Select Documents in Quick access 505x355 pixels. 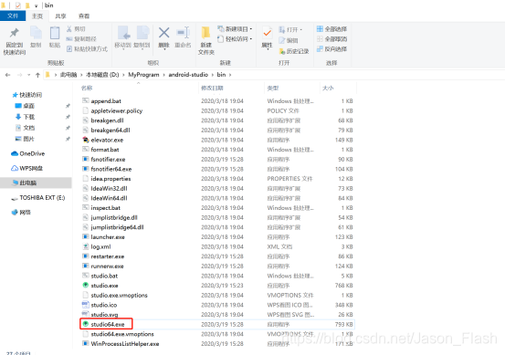[28, 128]
